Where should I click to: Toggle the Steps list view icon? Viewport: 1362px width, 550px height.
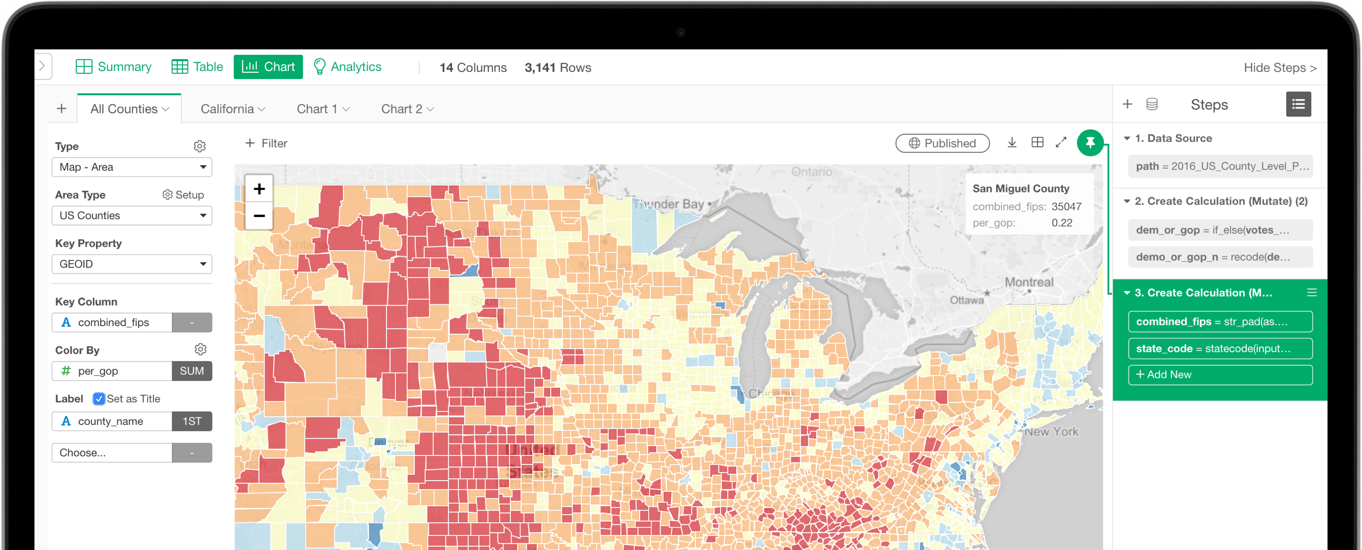coord(1298,105)
